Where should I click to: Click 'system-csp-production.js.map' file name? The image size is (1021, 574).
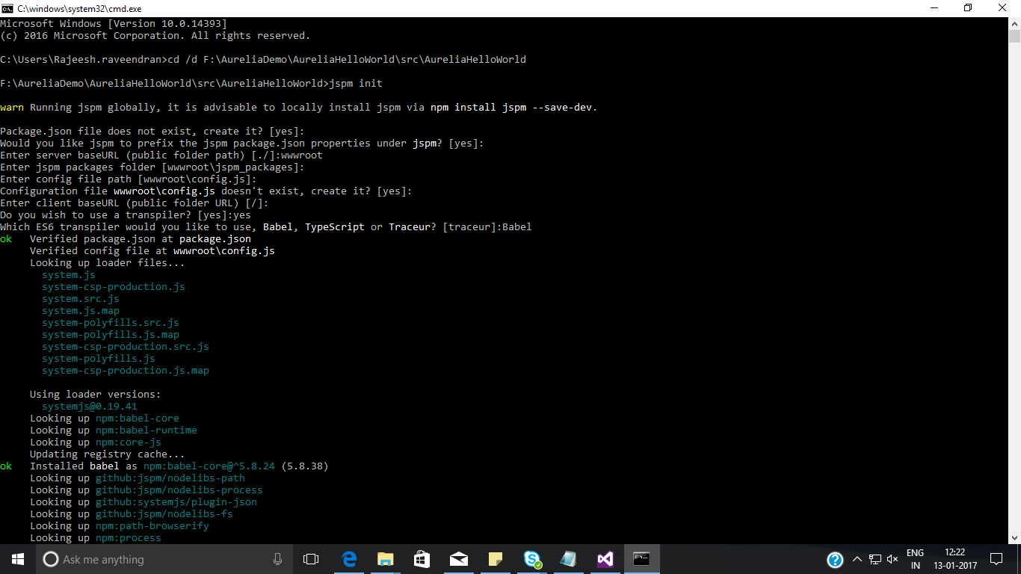(x=126, y=370)
